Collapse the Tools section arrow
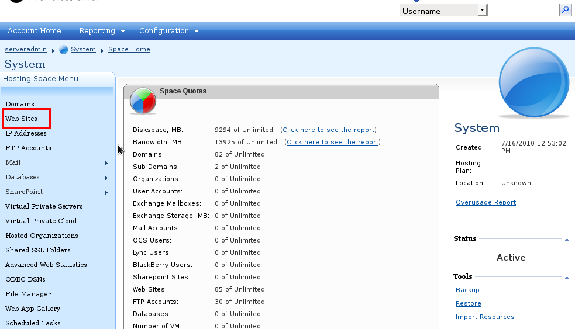This screenshot has width=575, height=329. (567, 278)
